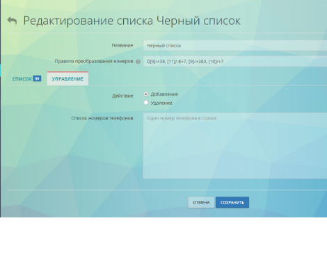This screenshot has width=327, height=257.
Task: Open the help icon next to number conversion rules
Action: (138, 62)
